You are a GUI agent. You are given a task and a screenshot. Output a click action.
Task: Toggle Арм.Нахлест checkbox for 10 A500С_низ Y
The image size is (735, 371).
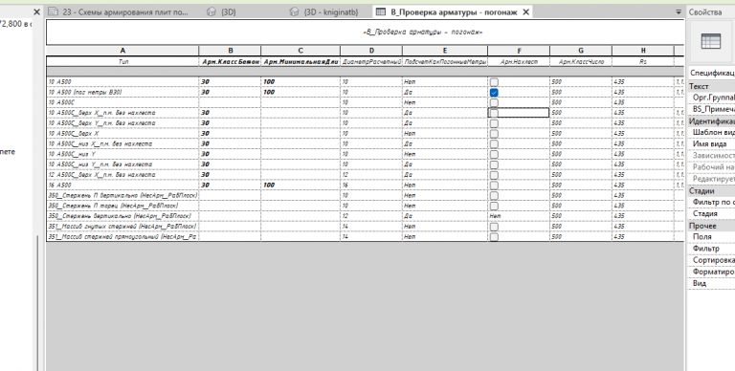tap(494, 154)
